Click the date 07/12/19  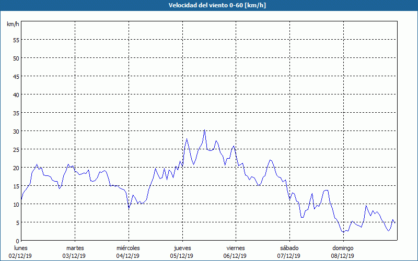[x=289, y=256]
